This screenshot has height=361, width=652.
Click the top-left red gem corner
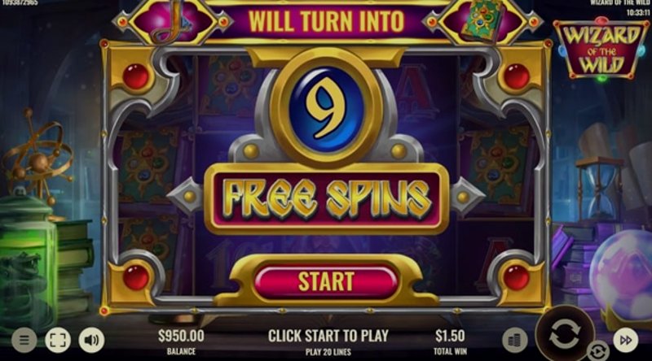(135, 76)
